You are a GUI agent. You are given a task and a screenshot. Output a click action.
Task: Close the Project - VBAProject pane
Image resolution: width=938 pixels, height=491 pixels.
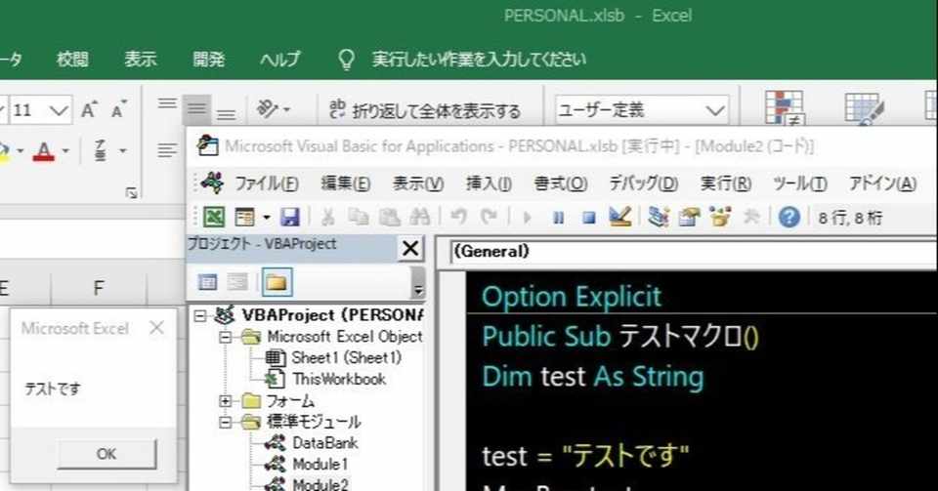click(x=410, y=248)
